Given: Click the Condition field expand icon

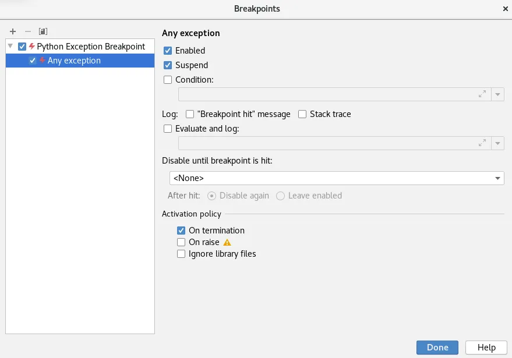Looking at the screenshot, I should click(x=482, y=94).
